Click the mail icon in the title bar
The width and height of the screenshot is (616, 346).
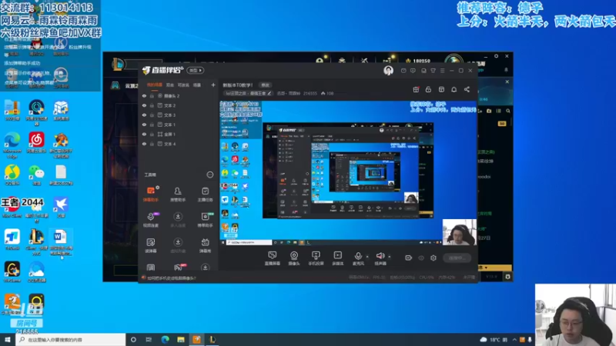403,71
